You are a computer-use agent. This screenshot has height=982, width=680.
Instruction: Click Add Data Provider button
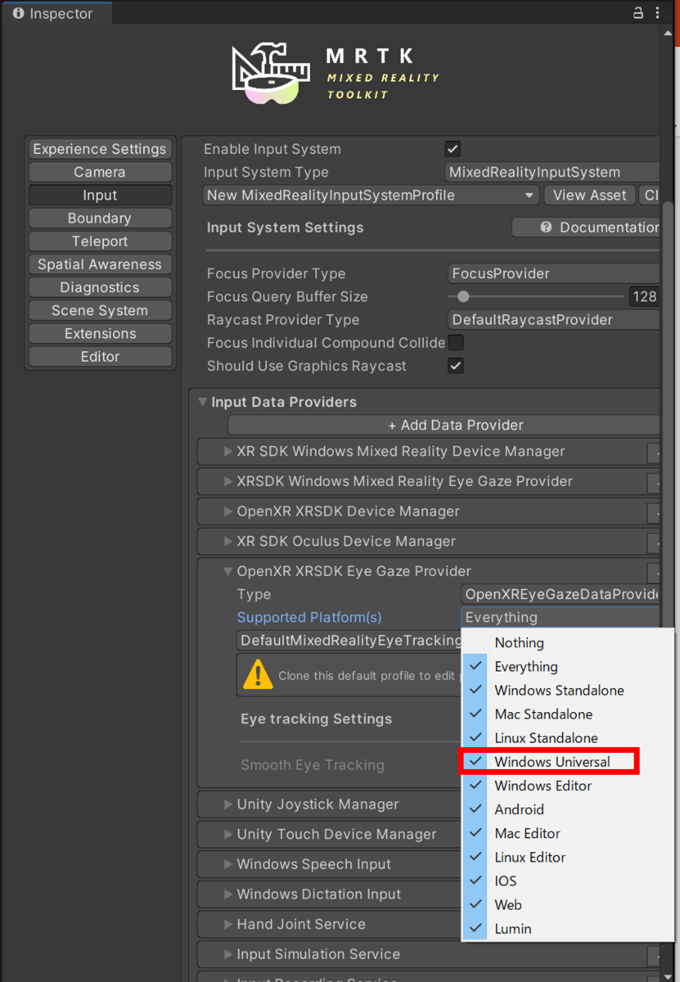click(x=444, y=425)
